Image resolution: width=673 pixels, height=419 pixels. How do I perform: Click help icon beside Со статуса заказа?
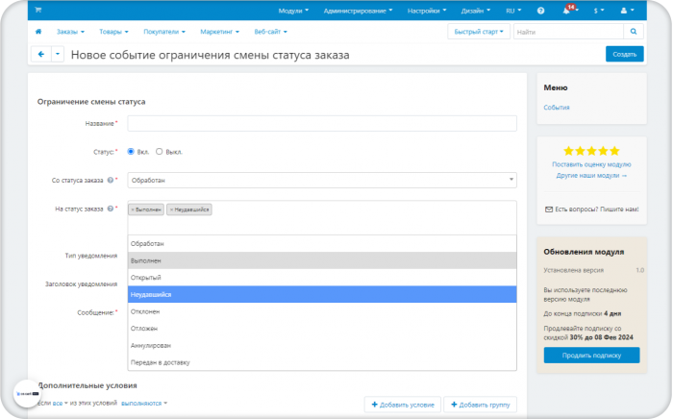[111, 180]
